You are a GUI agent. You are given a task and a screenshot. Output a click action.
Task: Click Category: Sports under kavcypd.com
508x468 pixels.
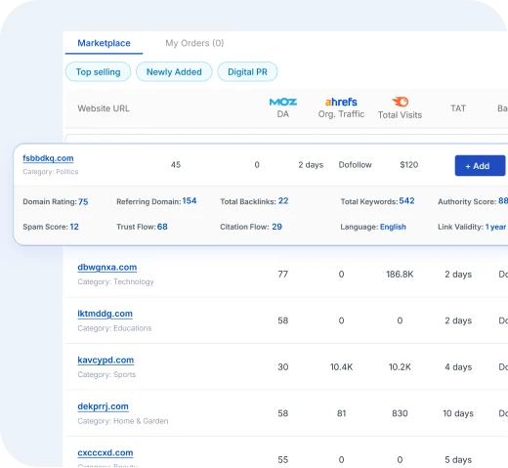coord(106,374)
